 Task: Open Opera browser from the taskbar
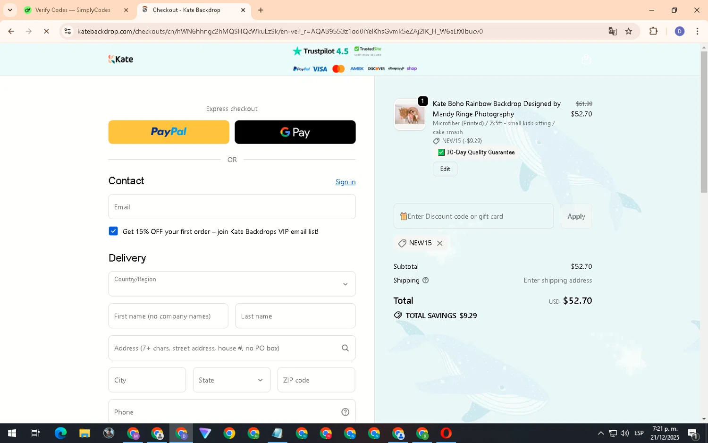(x=446, y=433)
